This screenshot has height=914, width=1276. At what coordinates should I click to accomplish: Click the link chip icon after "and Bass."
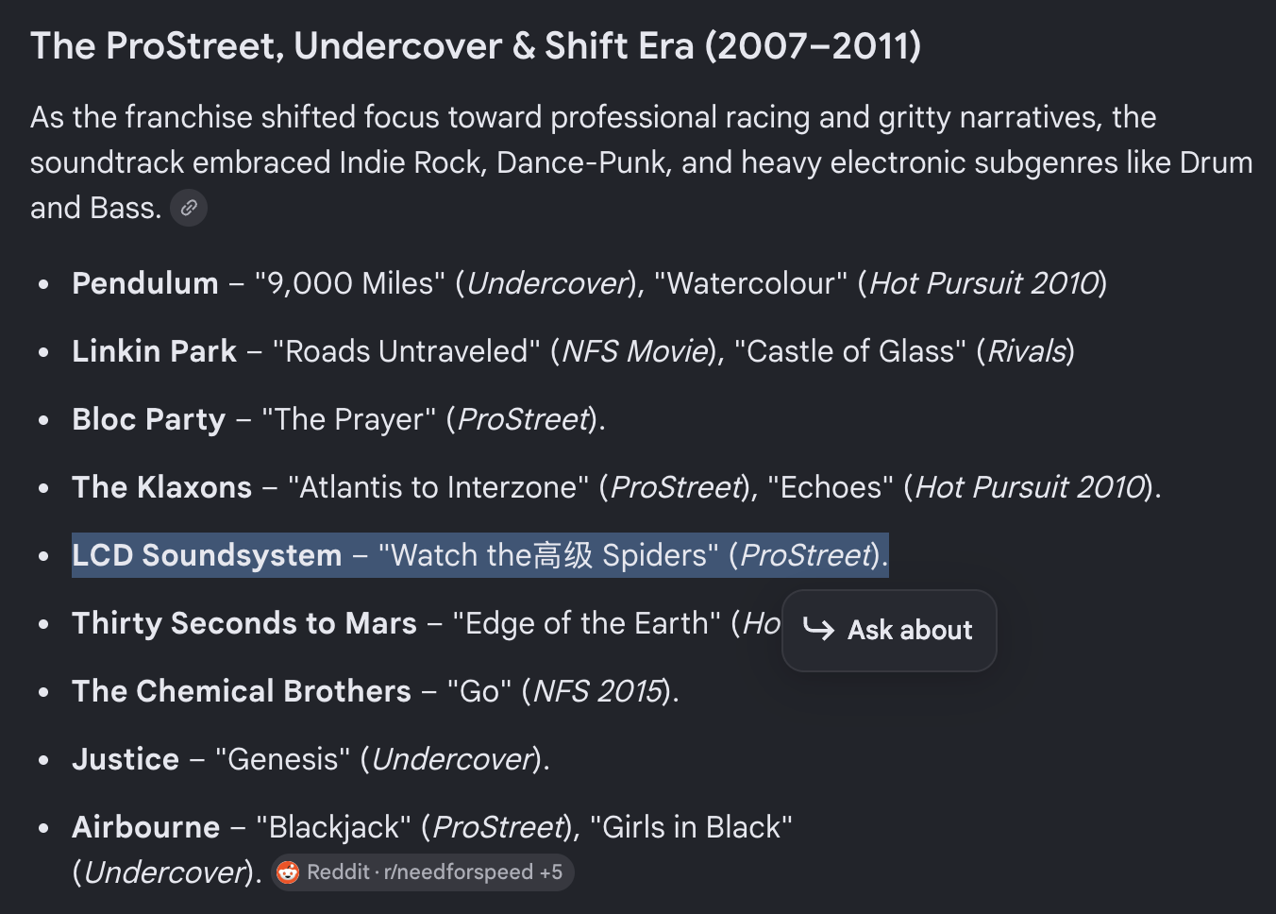point(189,208)
